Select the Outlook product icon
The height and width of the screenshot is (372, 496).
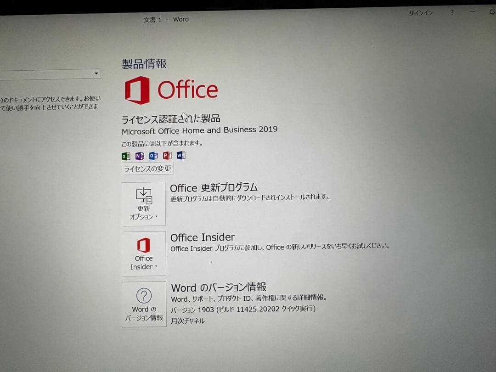click(153, 156)
